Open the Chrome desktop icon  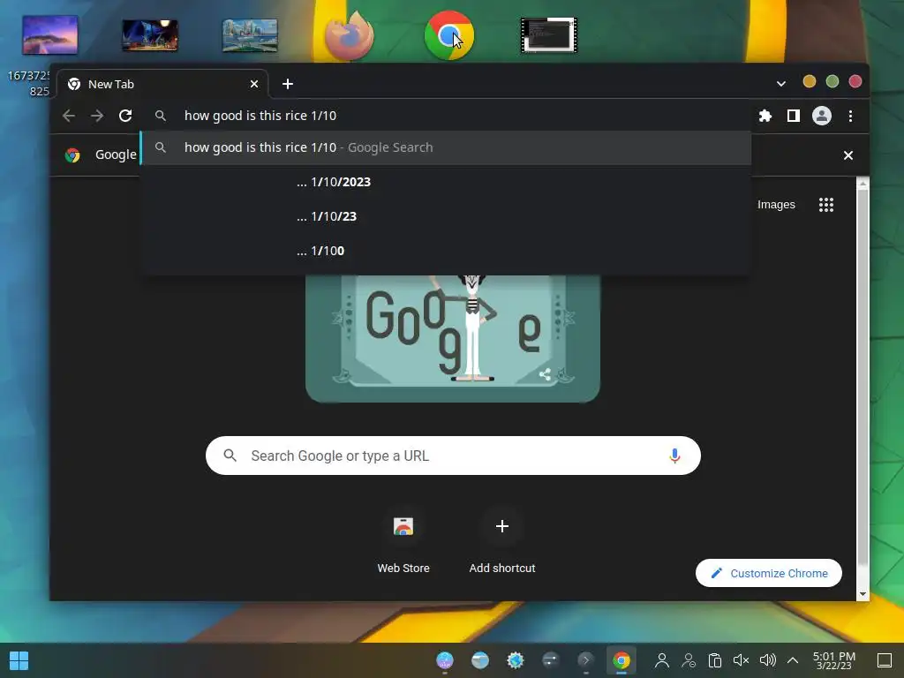coord(449,35)
